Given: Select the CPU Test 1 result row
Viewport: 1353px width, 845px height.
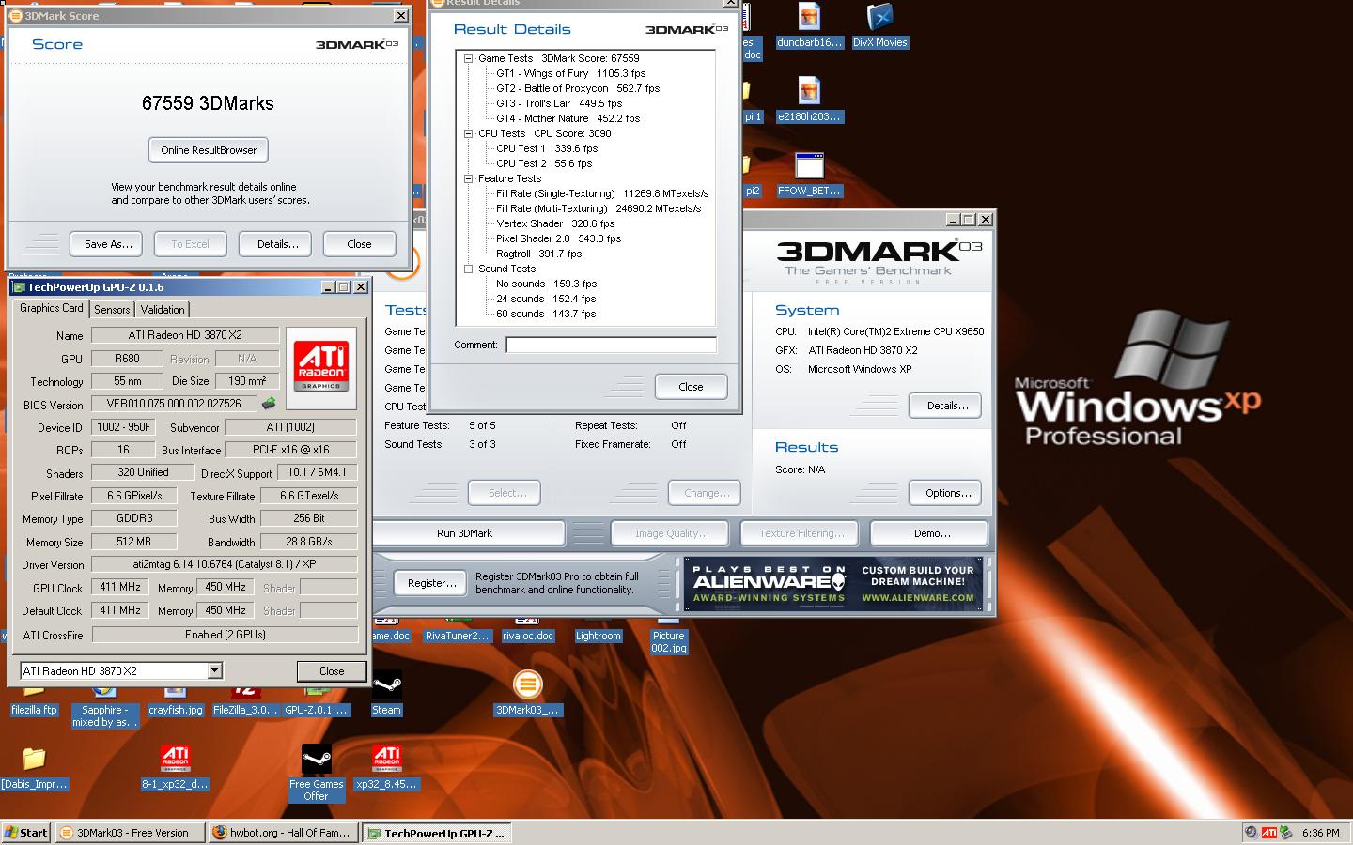Looking at the screenshot, I should [x=547, y=148].
